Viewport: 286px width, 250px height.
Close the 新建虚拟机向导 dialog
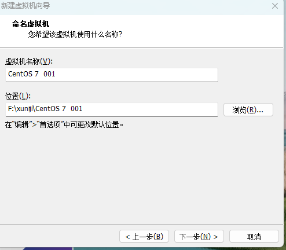275,6
